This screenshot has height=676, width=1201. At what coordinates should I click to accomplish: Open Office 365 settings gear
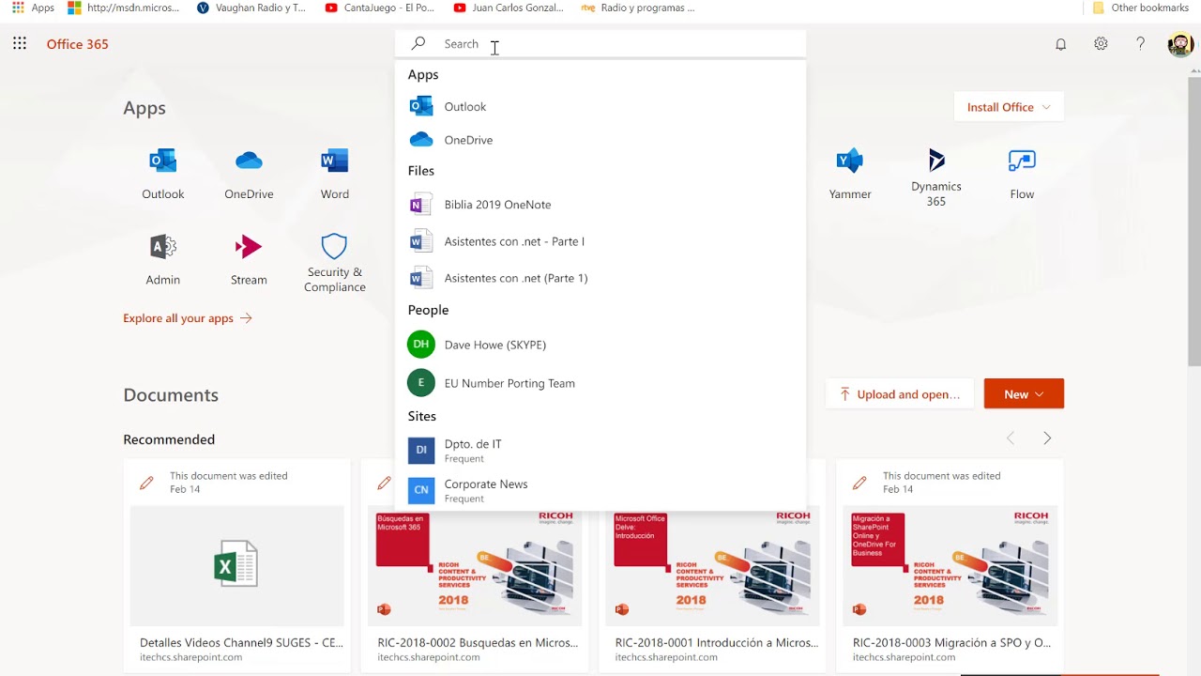[x=1101, y=43]
